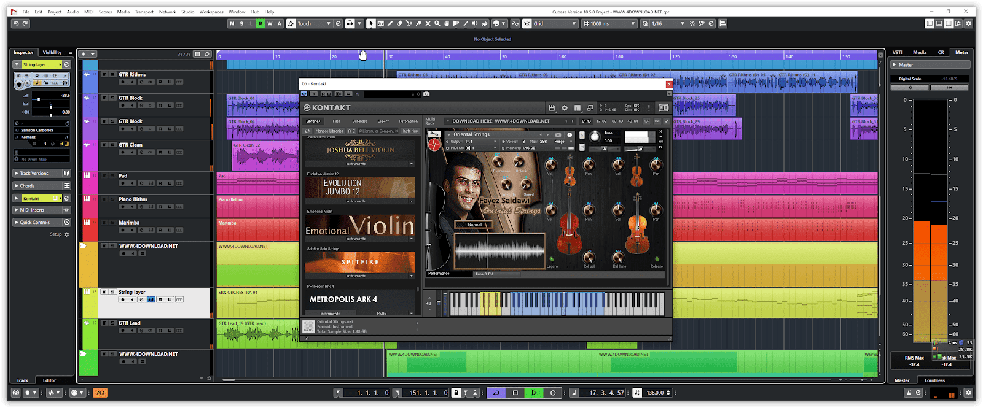Select the Object Selection arrow tool
Image resolution: width=983 pixels, height=408 pixels.
(x=371, y=23)
